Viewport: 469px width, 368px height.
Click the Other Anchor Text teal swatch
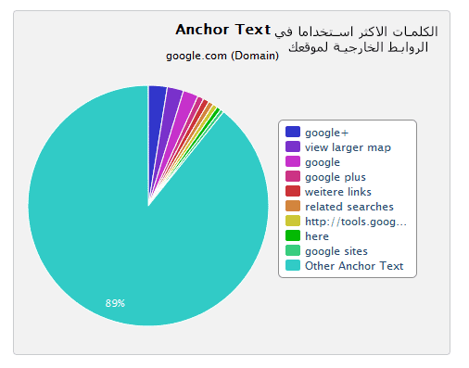(293, 265)
